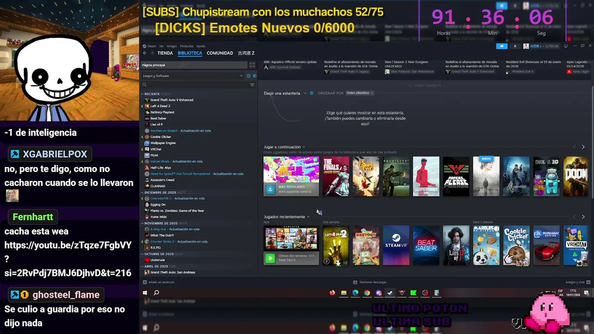Open Gestionar descargas
The image size is (594, 334).
click(370, 282)
